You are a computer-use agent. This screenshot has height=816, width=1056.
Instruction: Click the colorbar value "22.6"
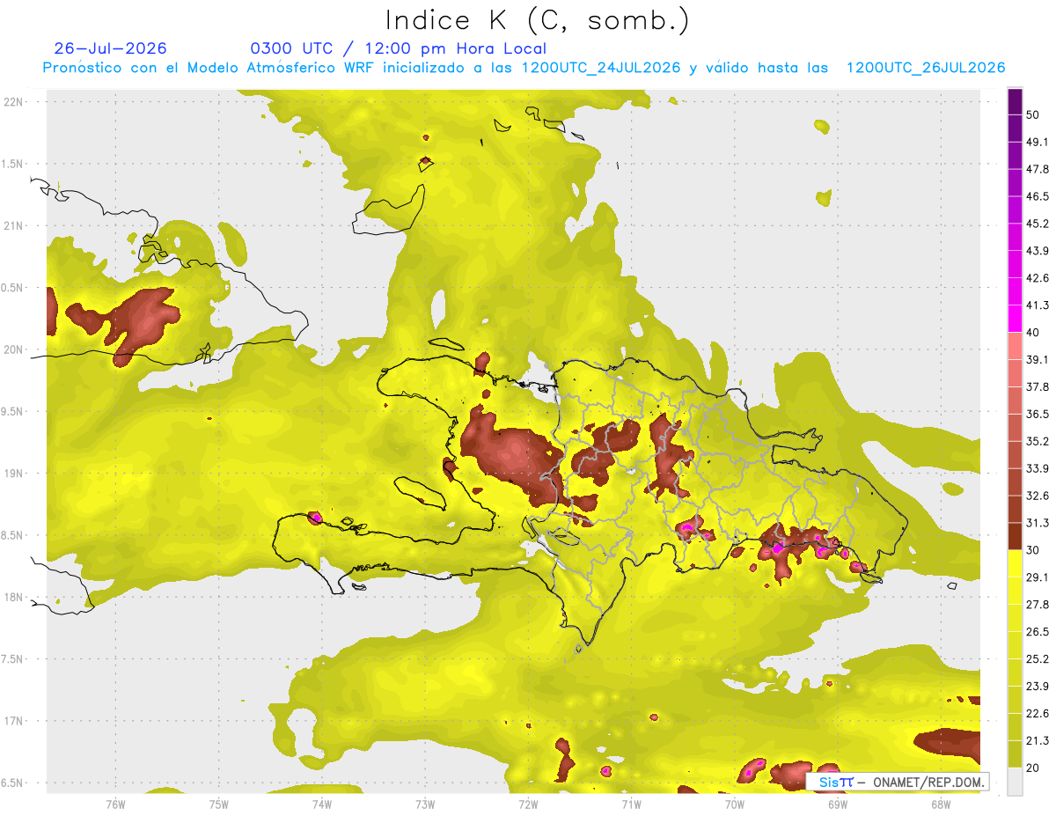[1038, 714]
